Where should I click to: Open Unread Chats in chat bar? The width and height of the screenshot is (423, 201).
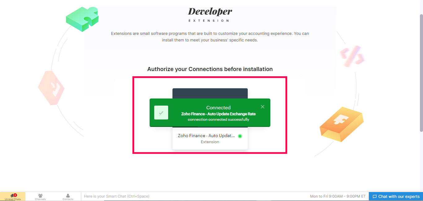[x=13, y=197]
